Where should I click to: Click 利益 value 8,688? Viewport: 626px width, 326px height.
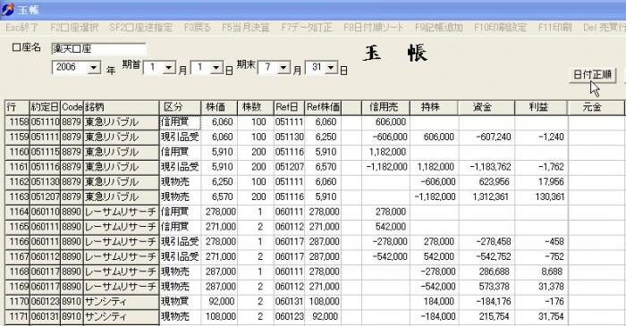pos(541,272)
